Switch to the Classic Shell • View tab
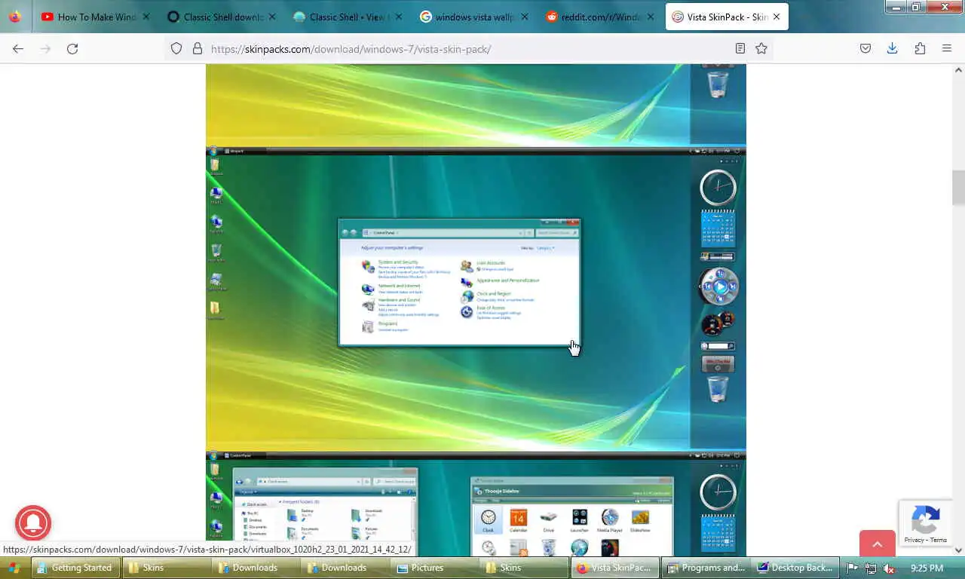The height and width of the screenshot is (579, 965). point(346,17)
